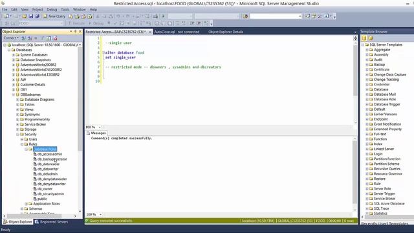Open the Project menu
This screenshot has height=233, width=414.
tap(38, 10)
